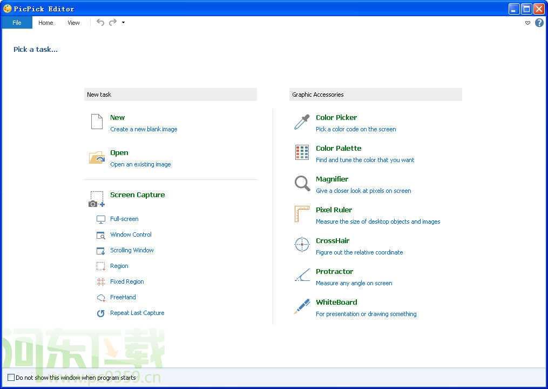Launch the Magnifier title link
The width and height of the screenshot is (548, 389).
coord(332,179)
